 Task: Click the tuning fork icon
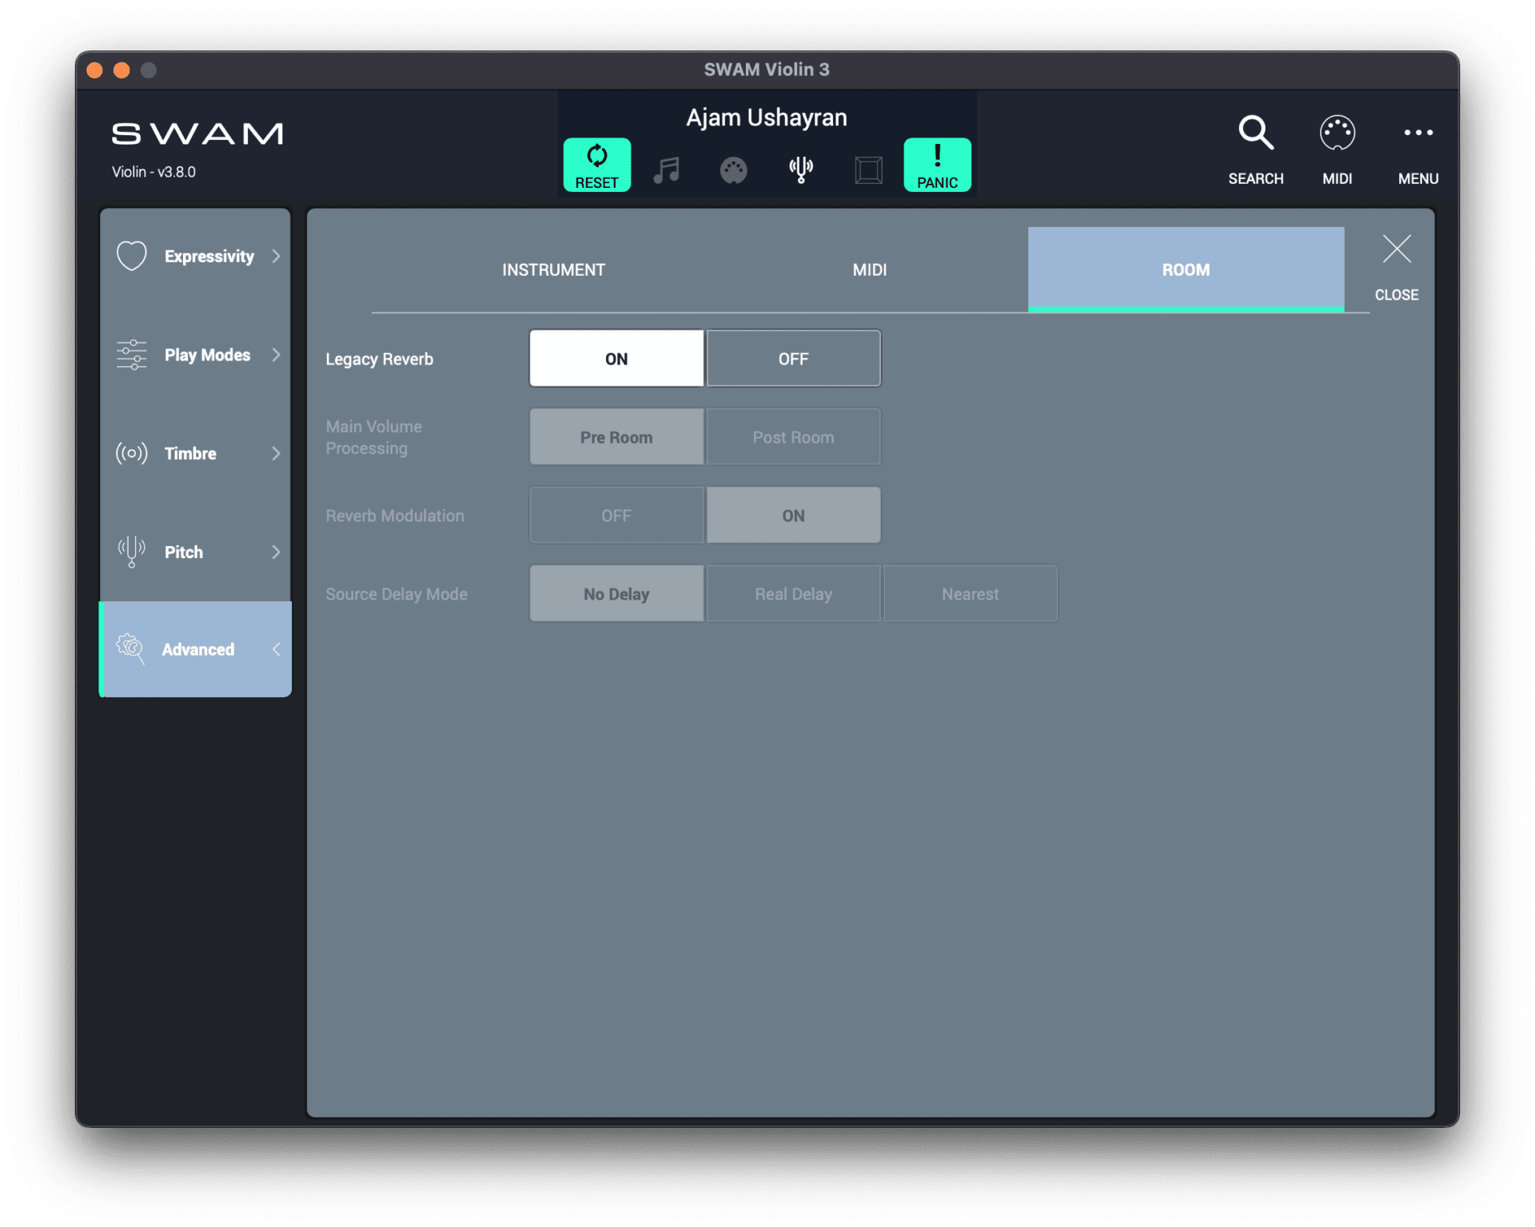pos(802,169)
